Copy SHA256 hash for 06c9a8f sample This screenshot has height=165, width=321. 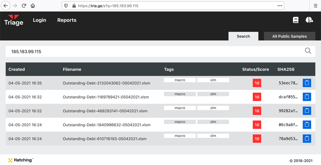coord(307,125)
